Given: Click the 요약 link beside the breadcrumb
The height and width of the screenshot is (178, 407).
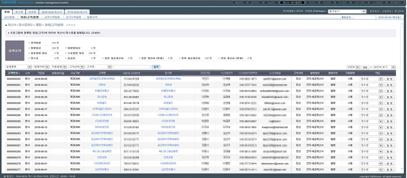Looking at the screenshot, I should (x=71, y=25).
